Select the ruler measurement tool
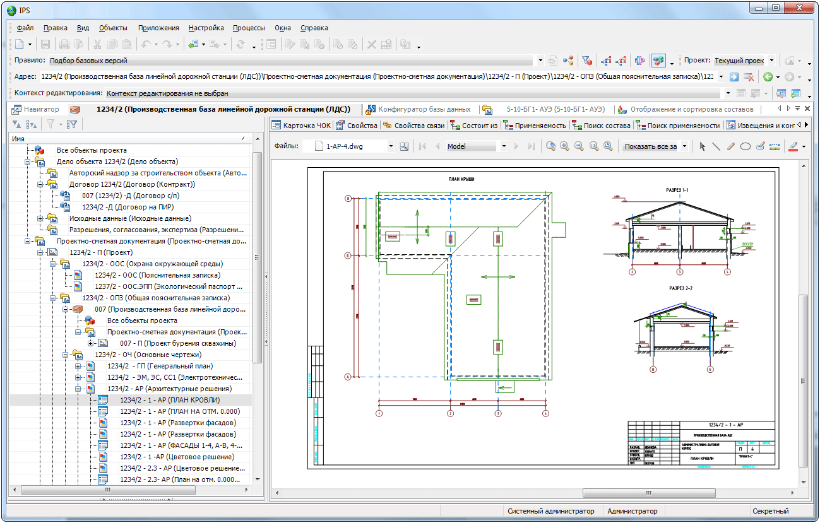Image resolution: width=820 pixels, height=523 pixels. 775,146
